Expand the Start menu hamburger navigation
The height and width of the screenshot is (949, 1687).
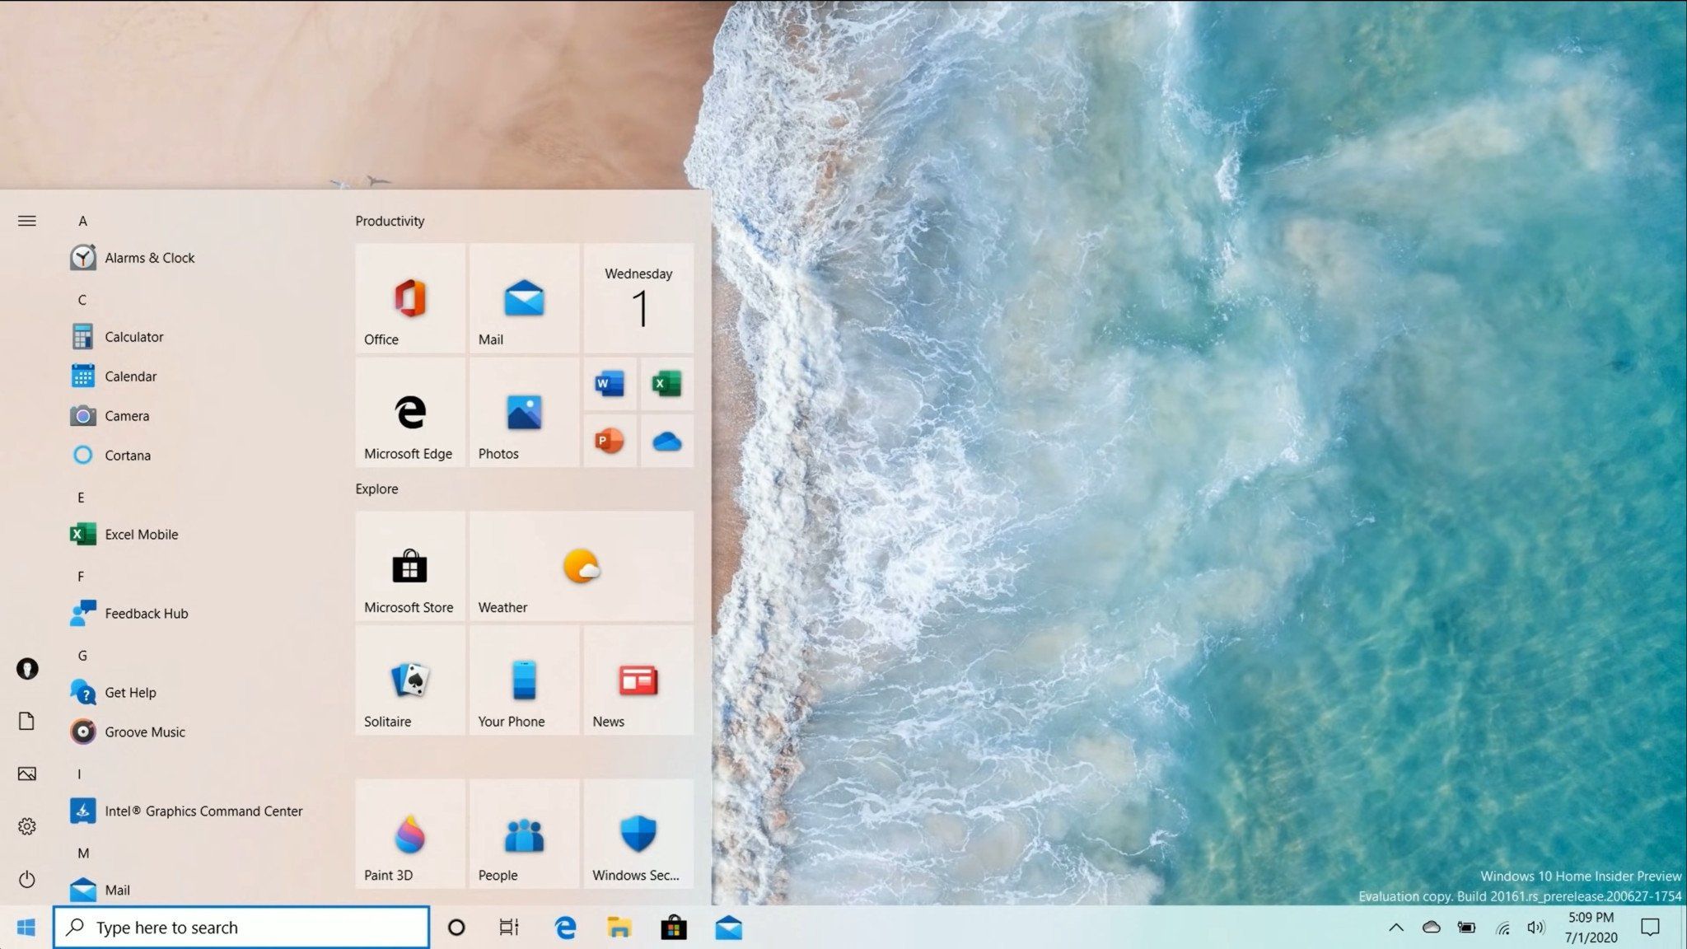click(27, 221)
